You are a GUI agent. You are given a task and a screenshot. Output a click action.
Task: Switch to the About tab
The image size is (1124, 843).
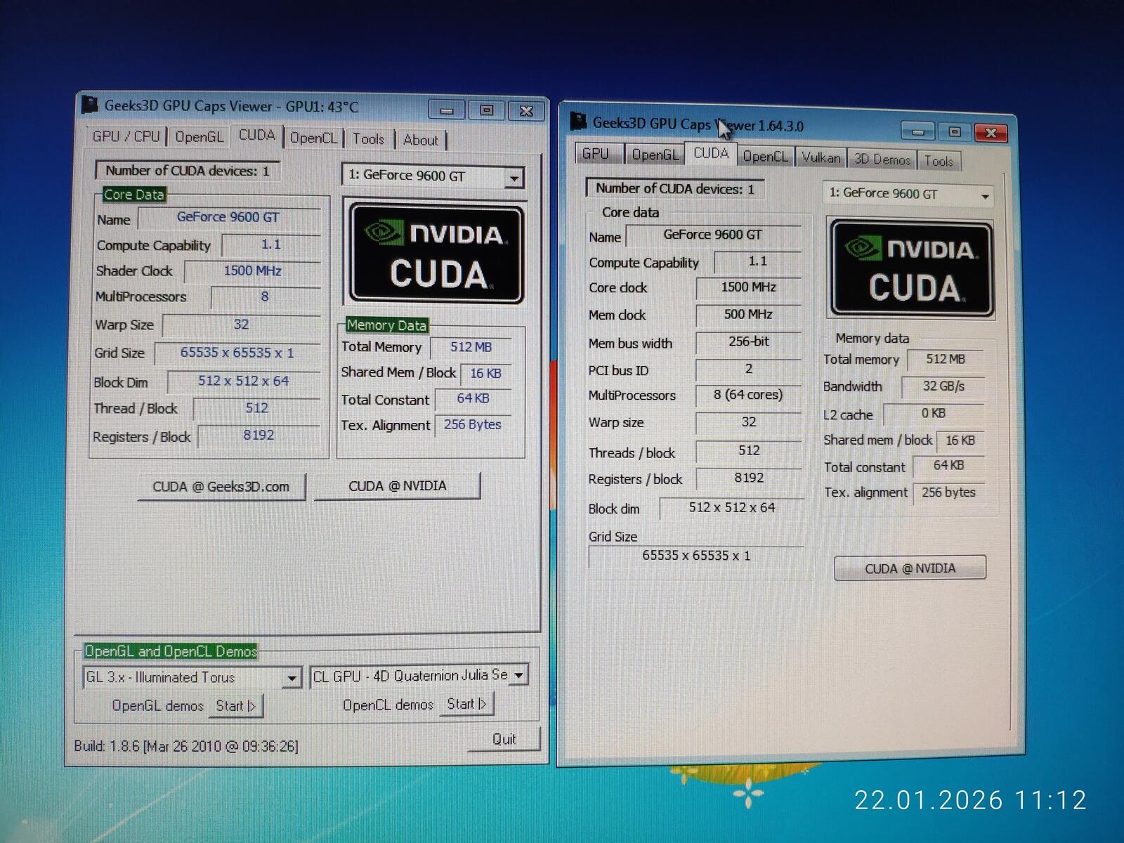pyautogui.click(x=421, y=140)
